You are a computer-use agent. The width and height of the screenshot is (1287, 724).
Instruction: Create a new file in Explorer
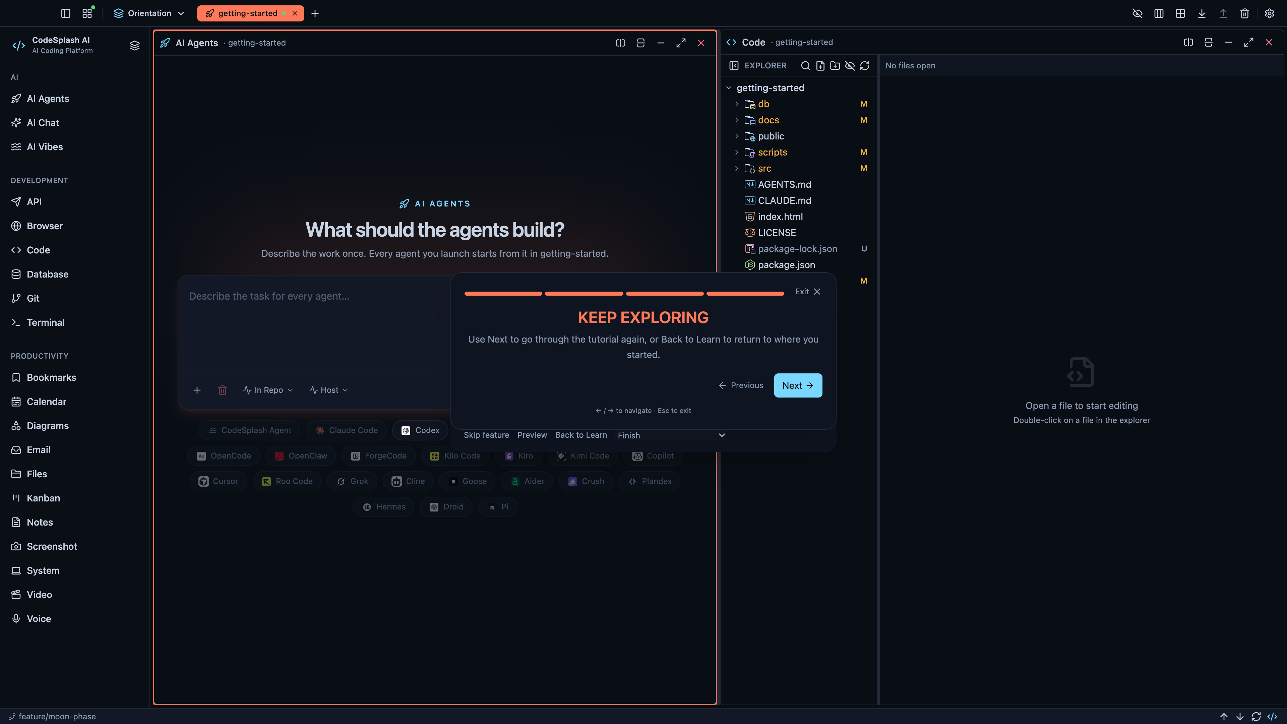click(820, 65)
